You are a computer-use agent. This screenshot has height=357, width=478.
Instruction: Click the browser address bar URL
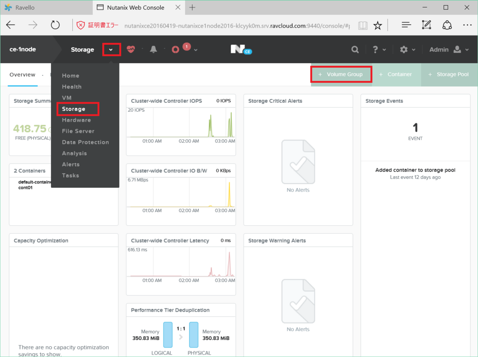point(237,26)
